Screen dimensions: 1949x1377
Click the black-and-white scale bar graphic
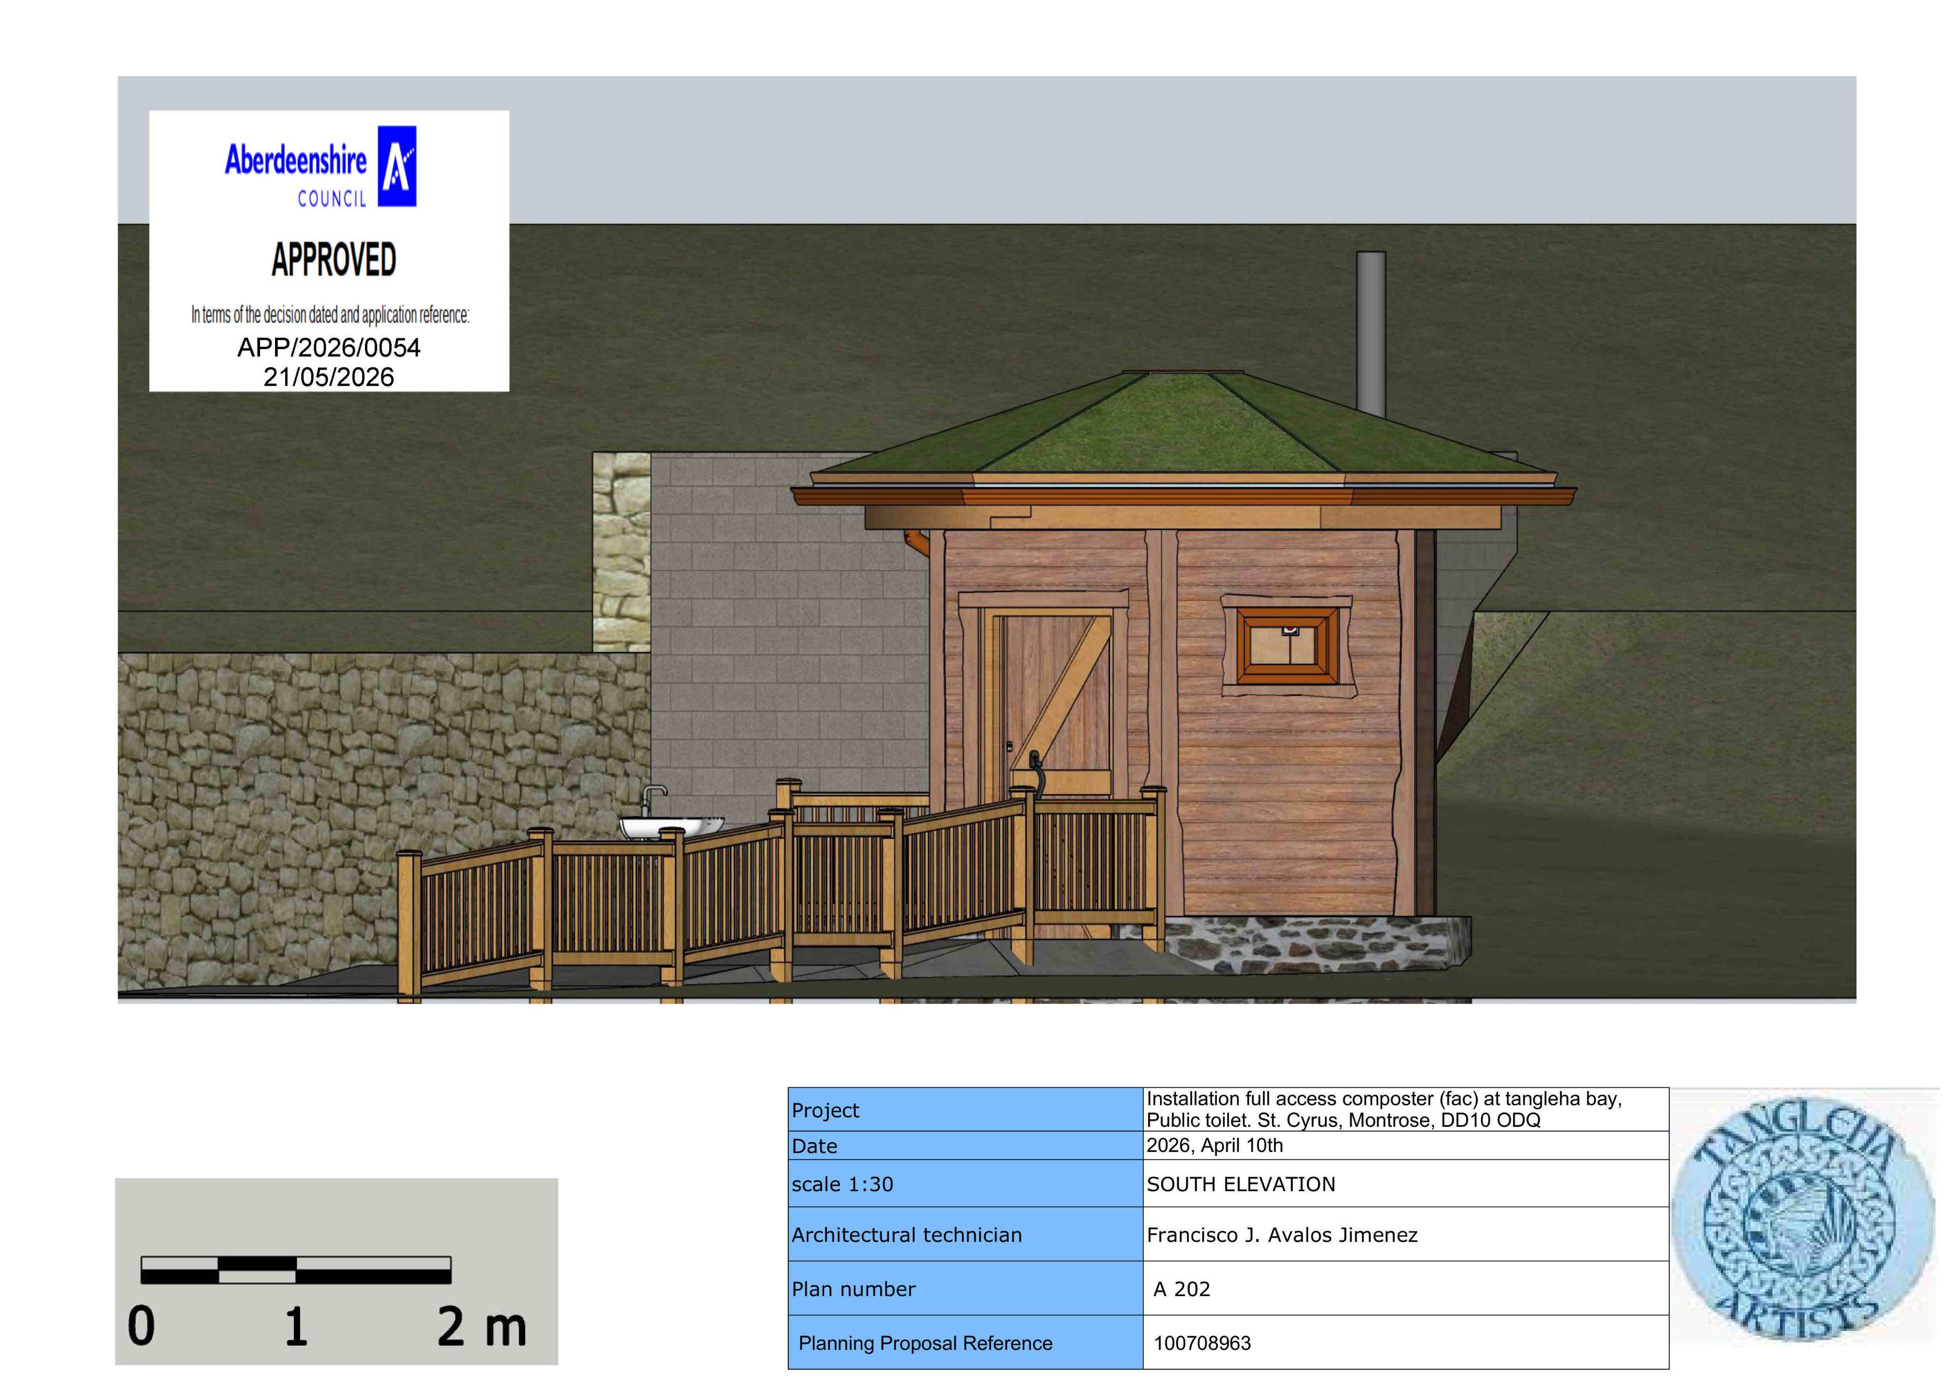click(x=295, y=1270)
